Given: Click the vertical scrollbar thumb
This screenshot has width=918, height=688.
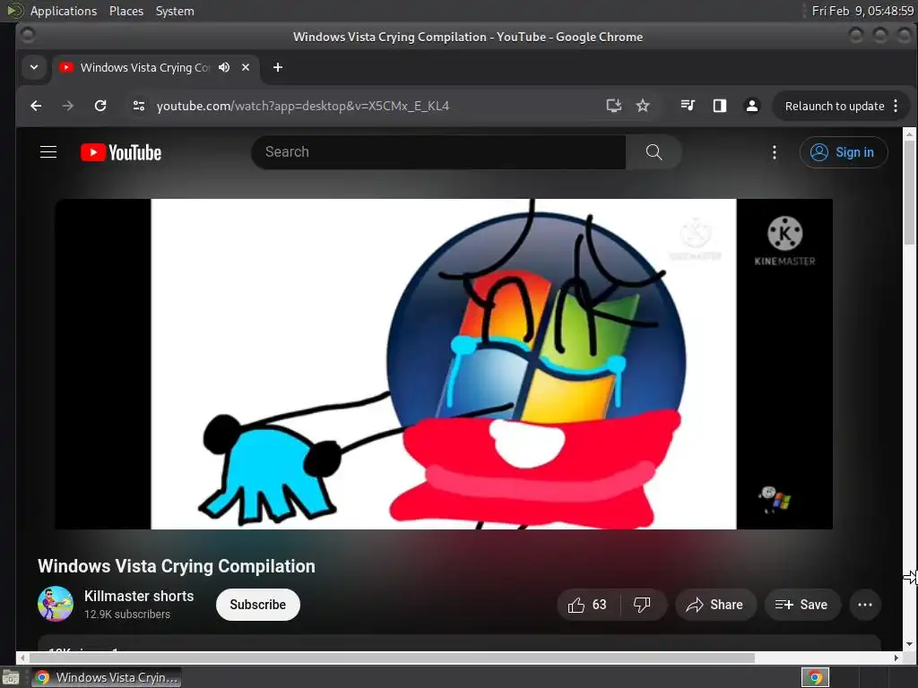Looking at the screenshot, I should 909,193.
